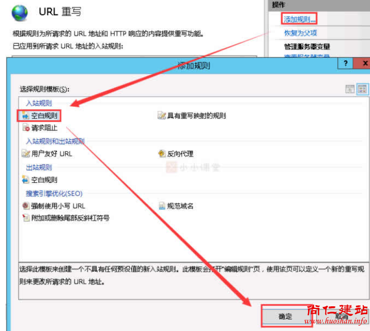The height and width of the screenshot is (331, 370).
Task: Select the 强制使用小写 URL template icon
Action: pyautogui.click(x=26, y=206)
